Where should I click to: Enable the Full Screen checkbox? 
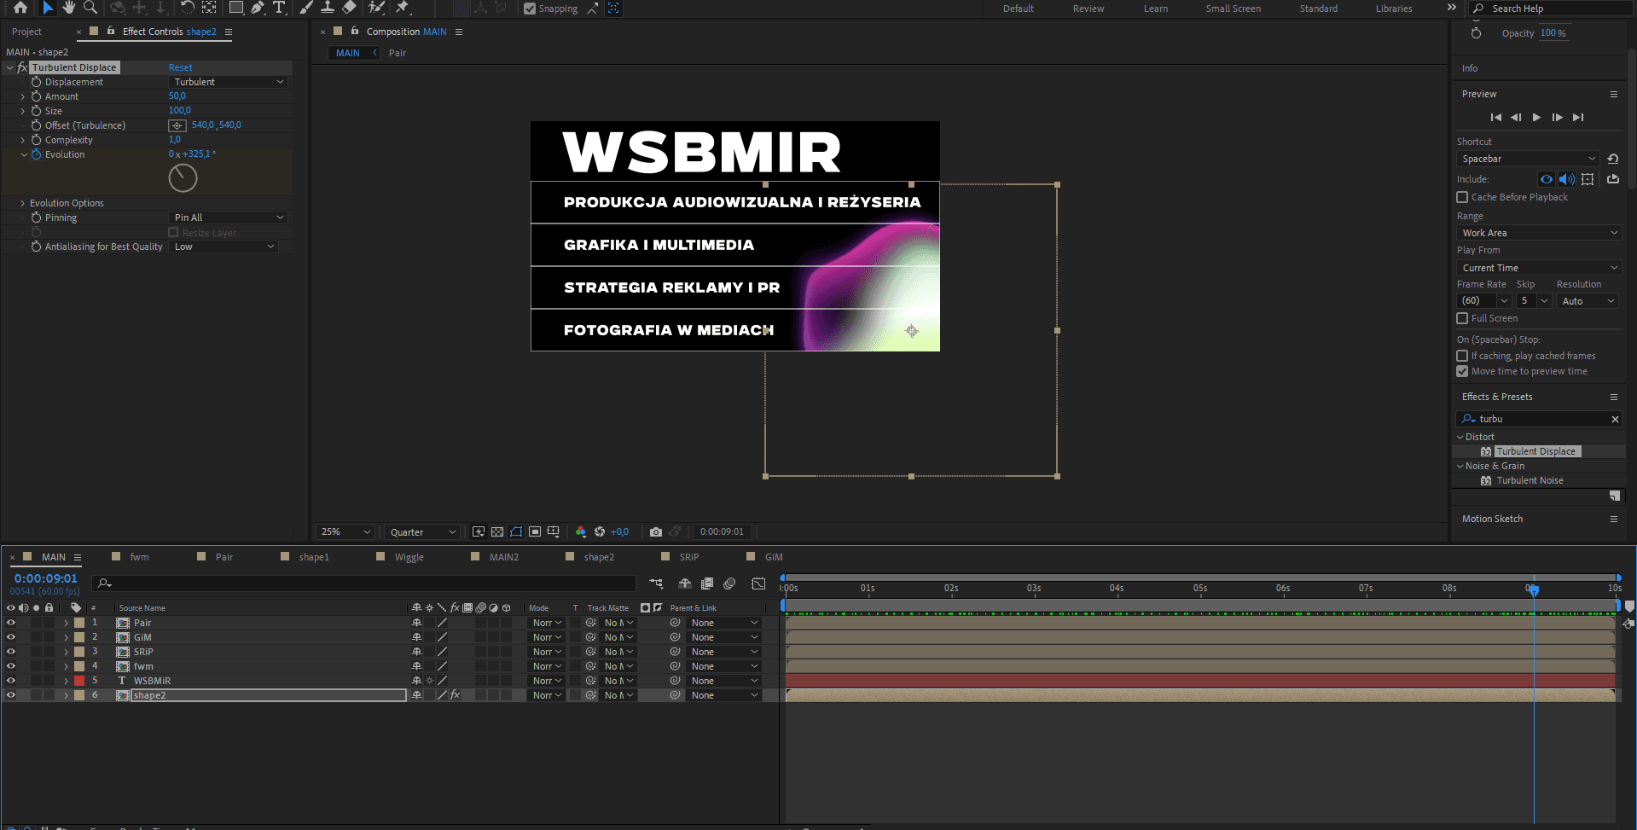[x=1462, y=318]
